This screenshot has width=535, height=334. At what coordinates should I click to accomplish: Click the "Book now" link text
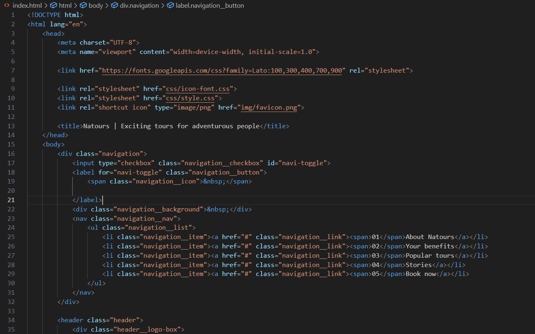coord(421,274)
